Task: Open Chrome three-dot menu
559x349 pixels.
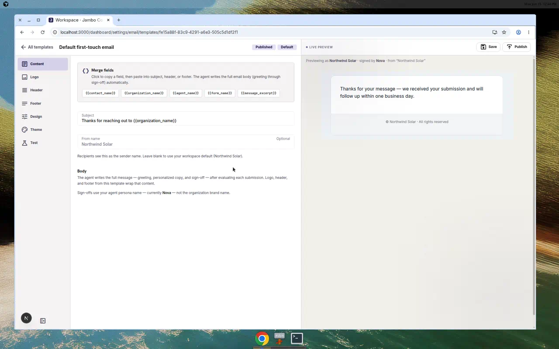Action: [x=528, y=32]
